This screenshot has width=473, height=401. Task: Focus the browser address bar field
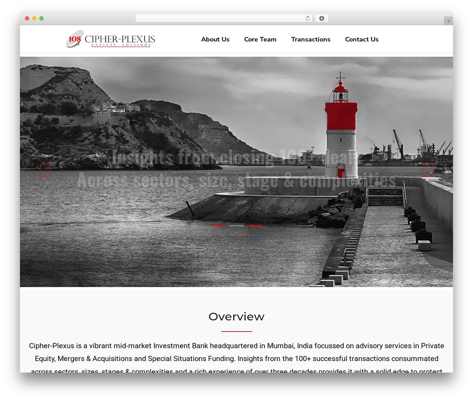tap(224, 18)
